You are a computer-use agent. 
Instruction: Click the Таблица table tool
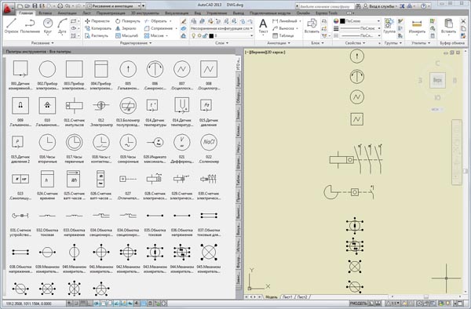coord(283,35)
